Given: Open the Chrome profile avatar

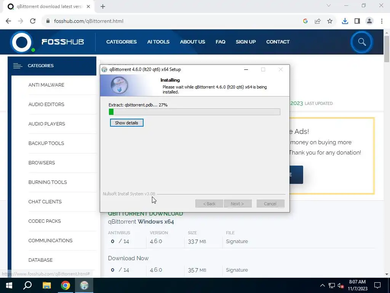Looking at the screenshot, I should click(x=369, y=21).
